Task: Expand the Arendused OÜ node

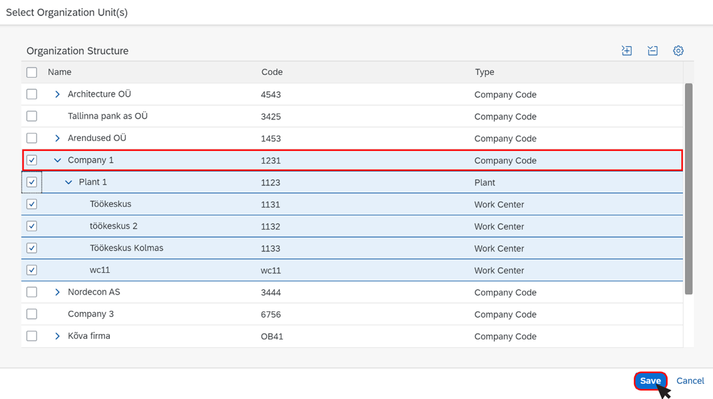Action: tap(57, 138)
